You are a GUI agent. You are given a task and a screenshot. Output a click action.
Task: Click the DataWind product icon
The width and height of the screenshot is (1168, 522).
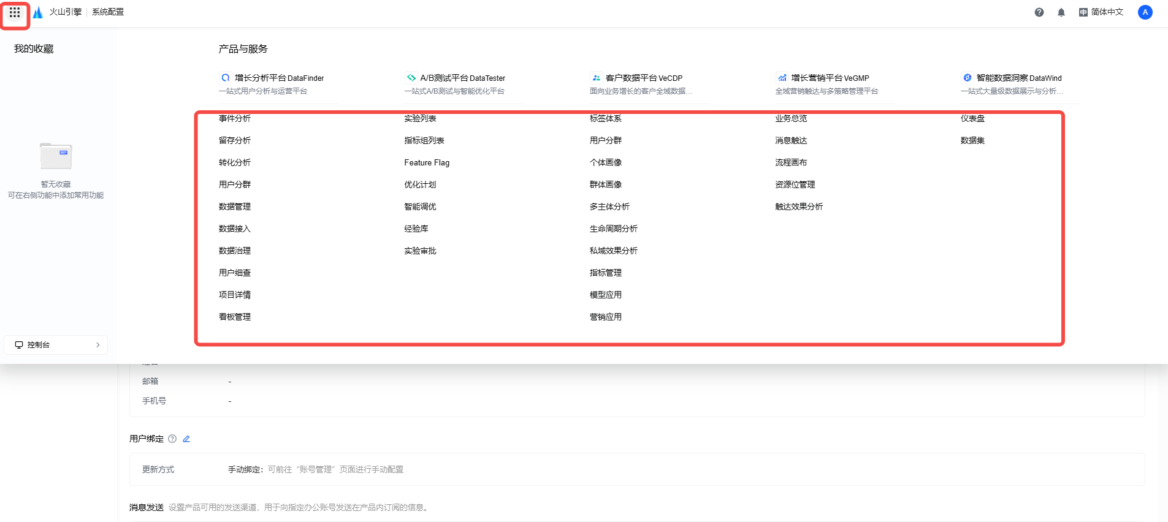(x=968, y=78)
